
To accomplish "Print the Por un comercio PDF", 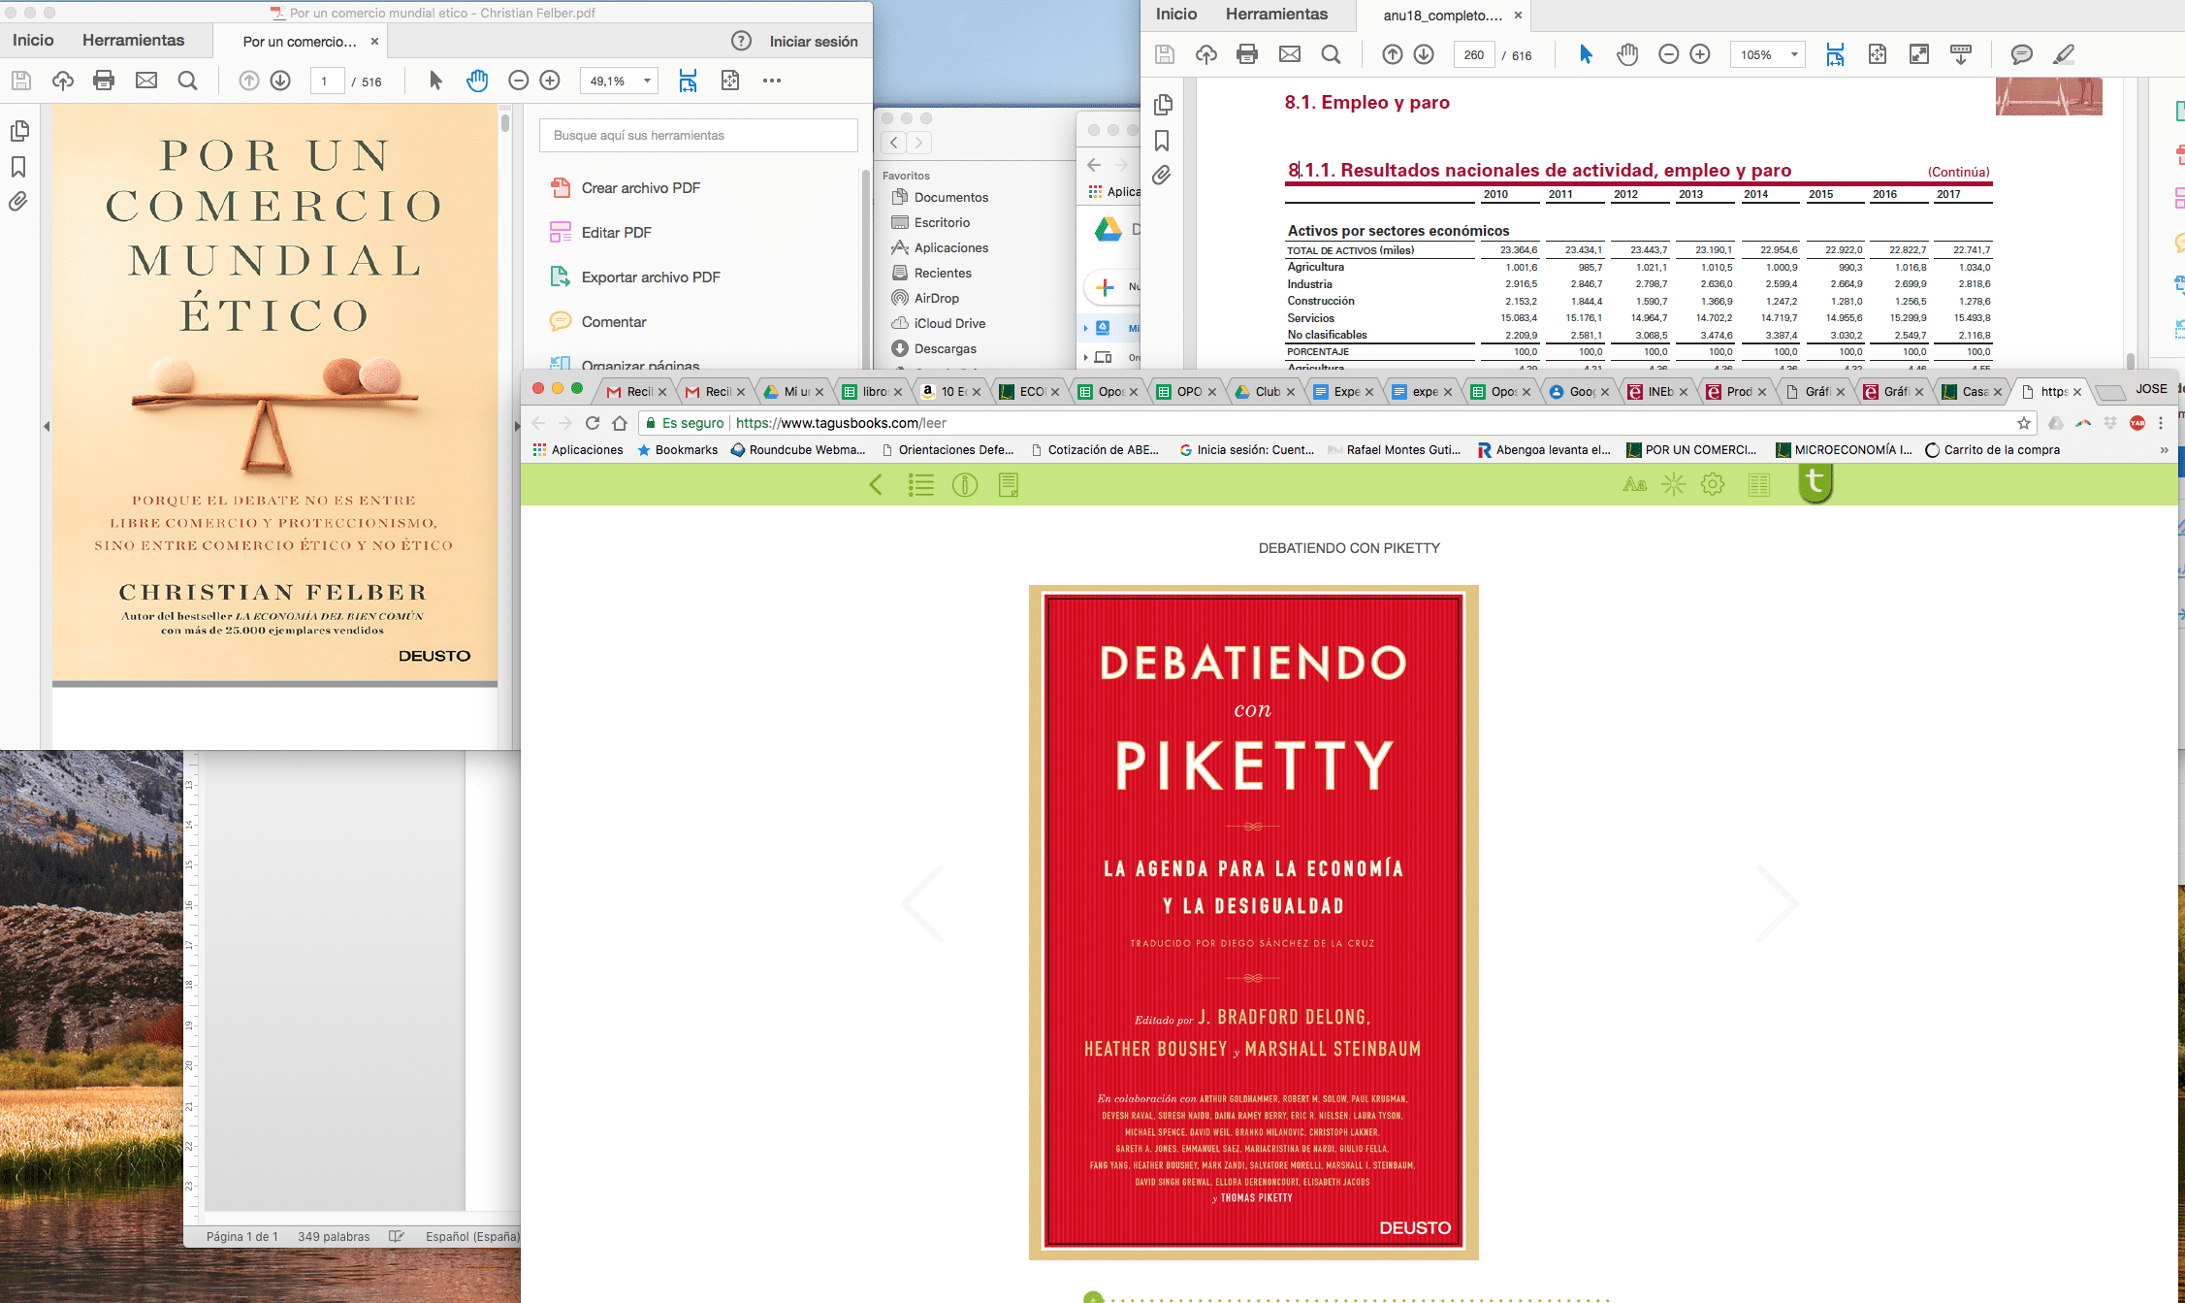I will (x=104, y=81).
